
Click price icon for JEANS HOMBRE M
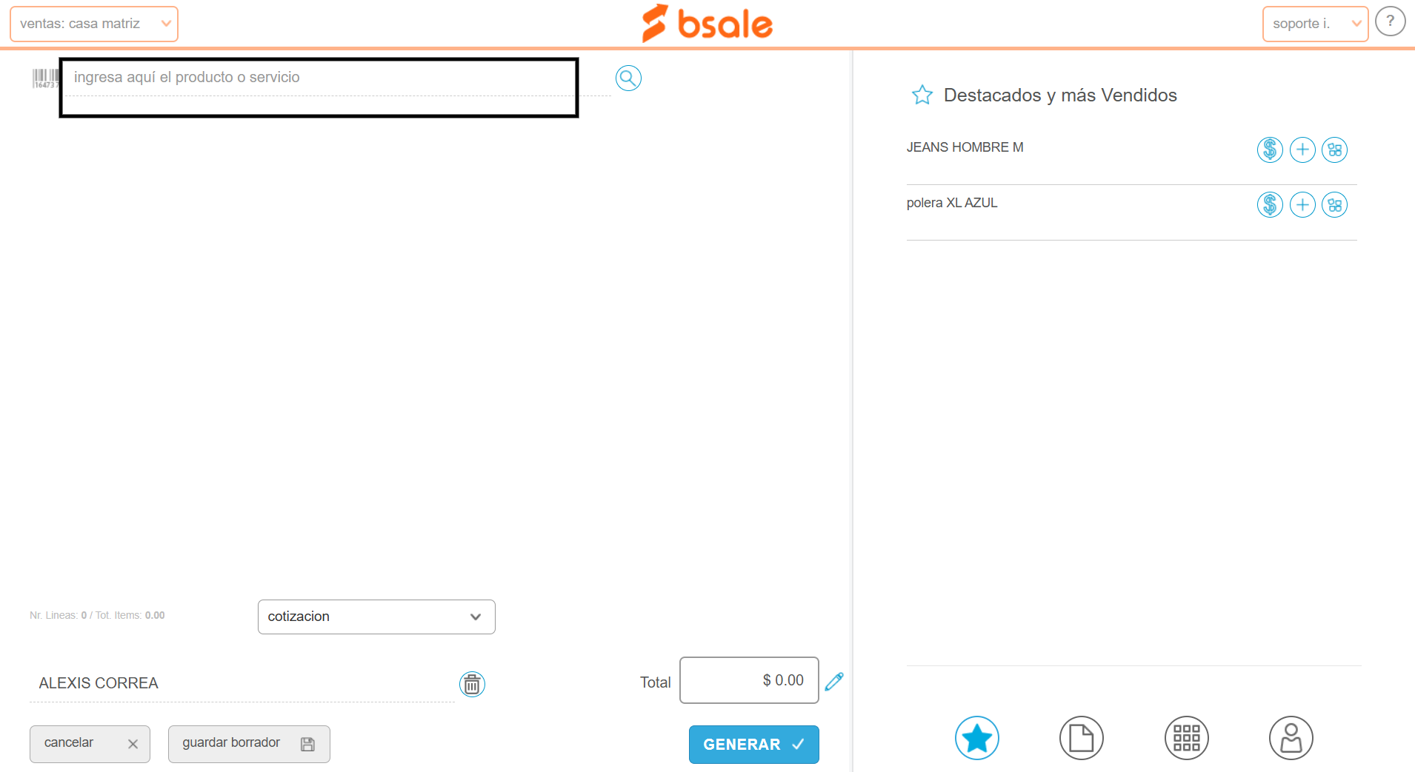(x=1270, y=150)
